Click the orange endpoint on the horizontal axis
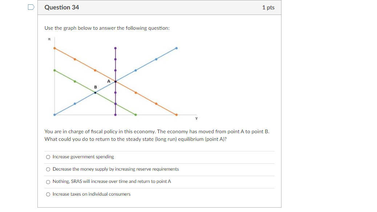The image size is (377, 212). click(177, 115)
